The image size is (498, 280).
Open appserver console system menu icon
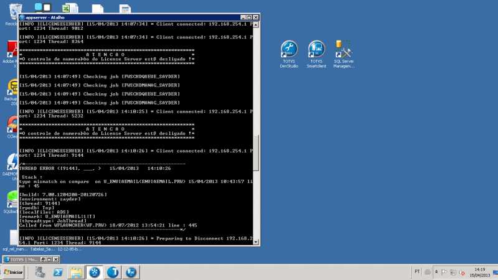click(22, 17)
